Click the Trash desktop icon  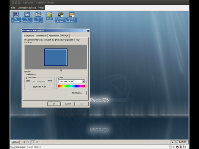click(49, 16)
